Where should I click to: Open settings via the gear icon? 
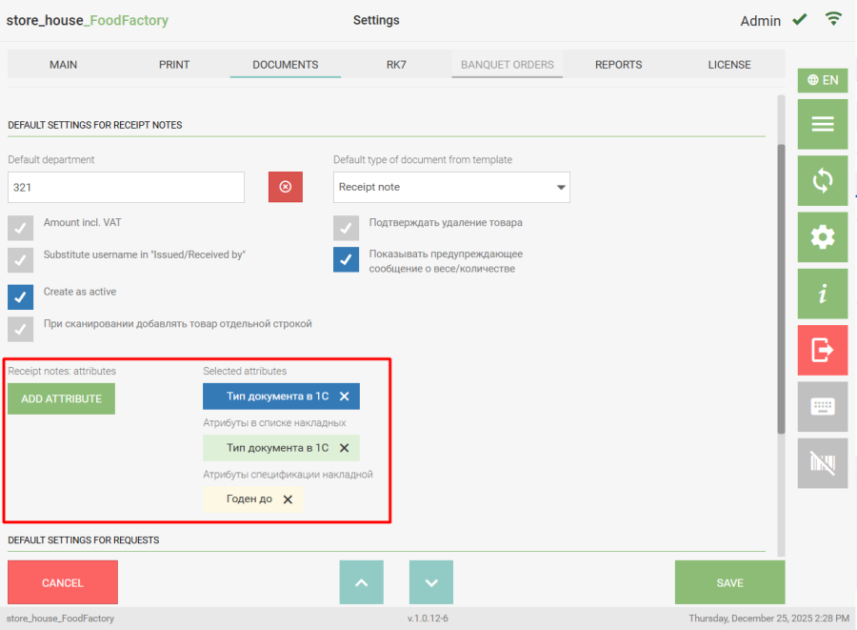point(822,237)
